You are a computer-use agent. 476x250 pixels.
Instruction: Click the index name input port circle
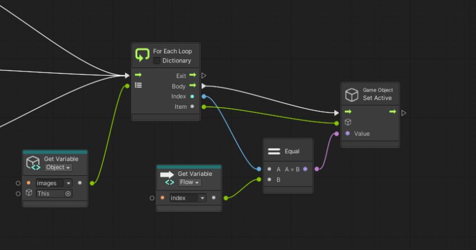pyautogui.click(x=152, y=198)
